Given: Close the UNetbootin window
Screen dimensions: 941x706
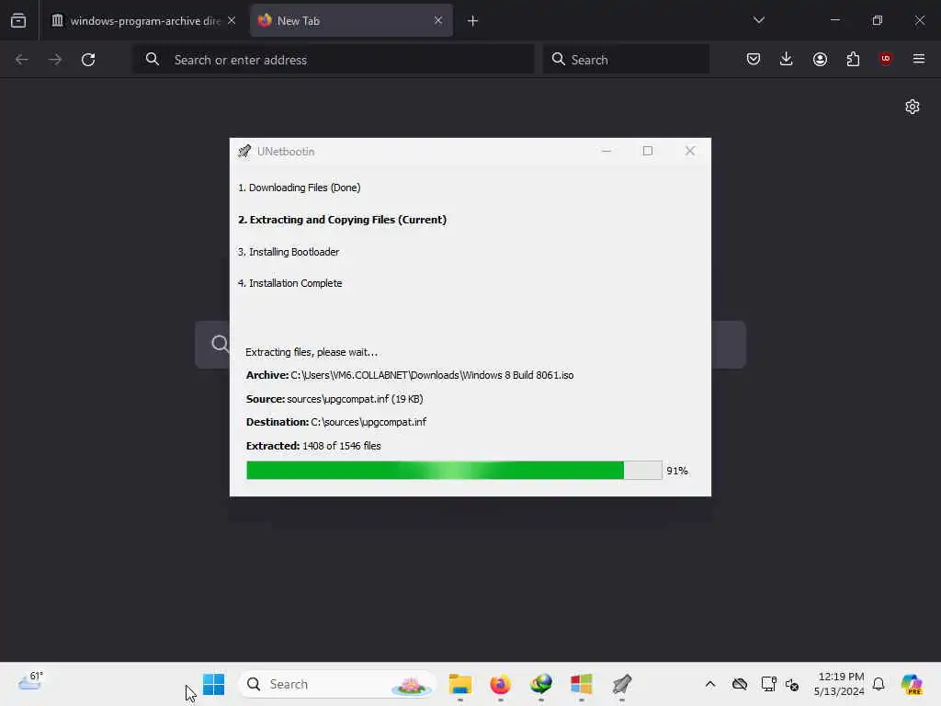Looking at the screenshot, I should click(x=690, y=152).
